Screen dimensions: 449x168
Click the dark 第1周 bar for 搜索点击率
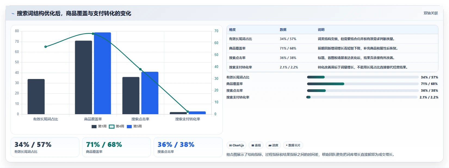(x=131, y=95)
